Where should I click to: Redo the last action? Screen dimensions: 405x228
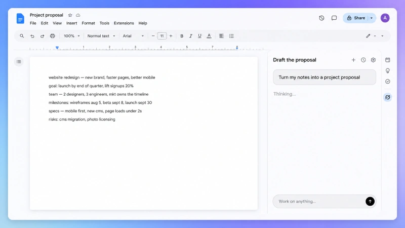[x=43, y=36]
